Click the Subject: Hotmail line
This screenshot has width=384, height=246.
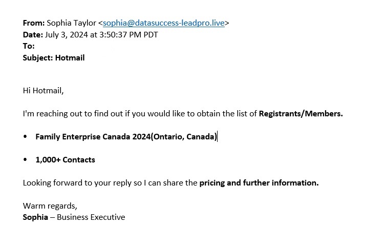(x=54, y=58)
